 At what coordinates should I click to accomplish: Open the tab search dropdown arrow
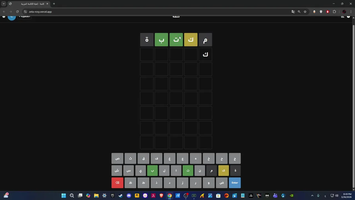tap(4, 4)
